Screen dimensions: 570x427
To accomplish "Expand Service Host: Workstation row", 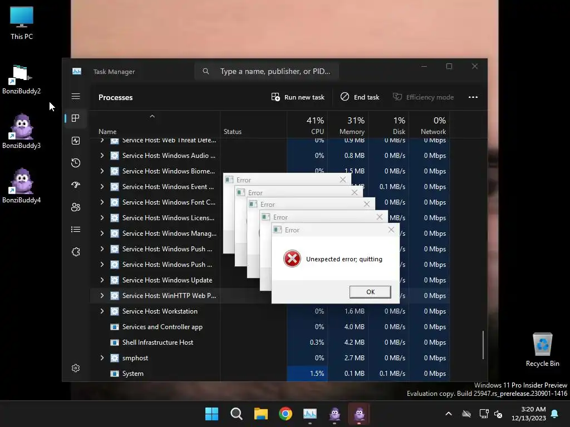I will pyautogui.click(x=102, y=311).
